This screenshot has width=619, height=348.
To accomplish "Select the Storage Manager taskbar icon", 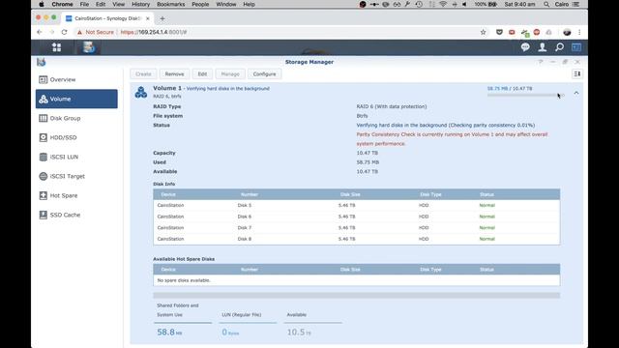I will pyautogui.click(x=89, y=47).
